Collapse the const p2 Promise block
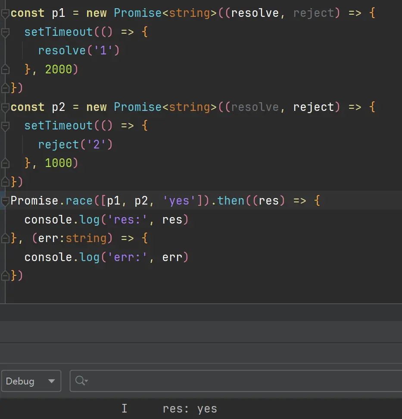Screen dimensions: 402x419 click(x=5, y=107)
